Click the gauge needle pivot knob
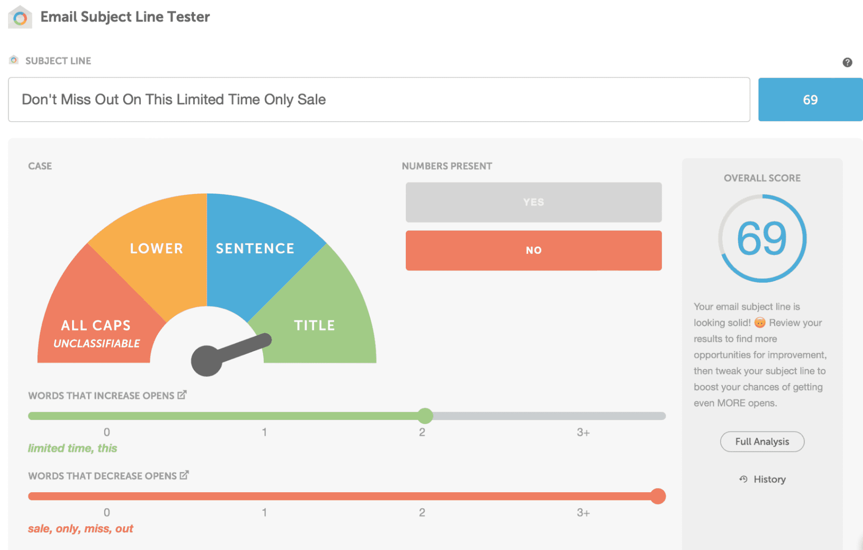863x550 pixels. pos(207,361)
